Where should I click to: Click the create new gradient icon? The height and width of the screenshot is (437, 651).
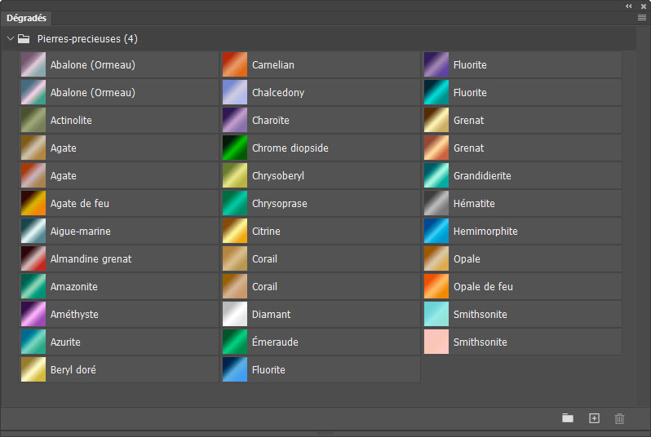pyautogui.click(x=594, y=418)
